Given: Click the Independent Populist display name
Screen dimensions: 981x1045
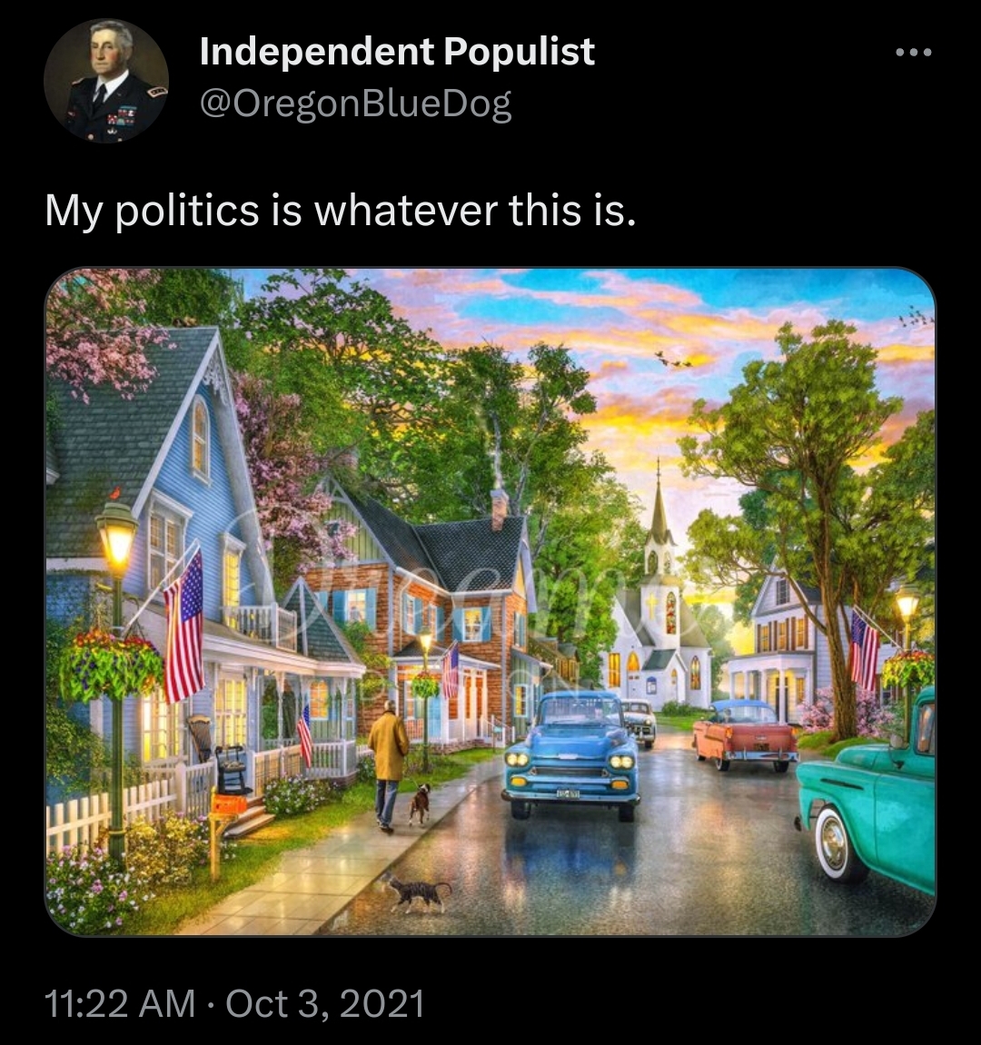Looking at the screenshot, I should point(397,52).
